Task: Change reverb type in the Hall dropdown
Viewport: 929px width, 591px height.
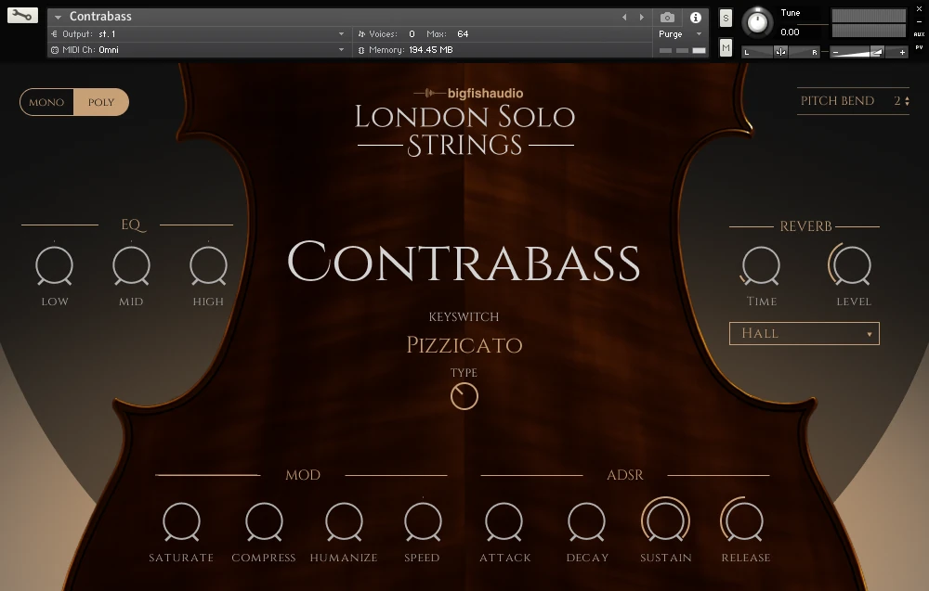Action: tap(804, 333)
